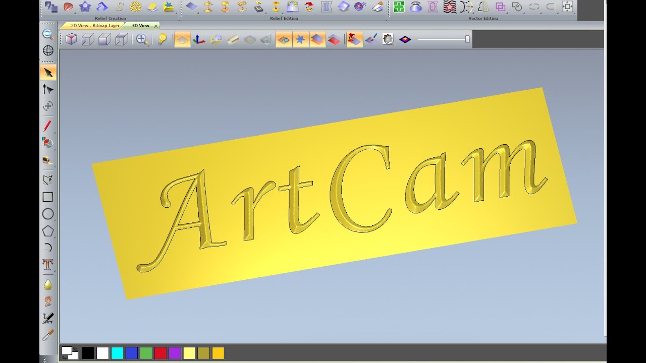Open the light bulb lighting settings
The image size is (646, 363).
pyautogui.click(x=162, y=39)
